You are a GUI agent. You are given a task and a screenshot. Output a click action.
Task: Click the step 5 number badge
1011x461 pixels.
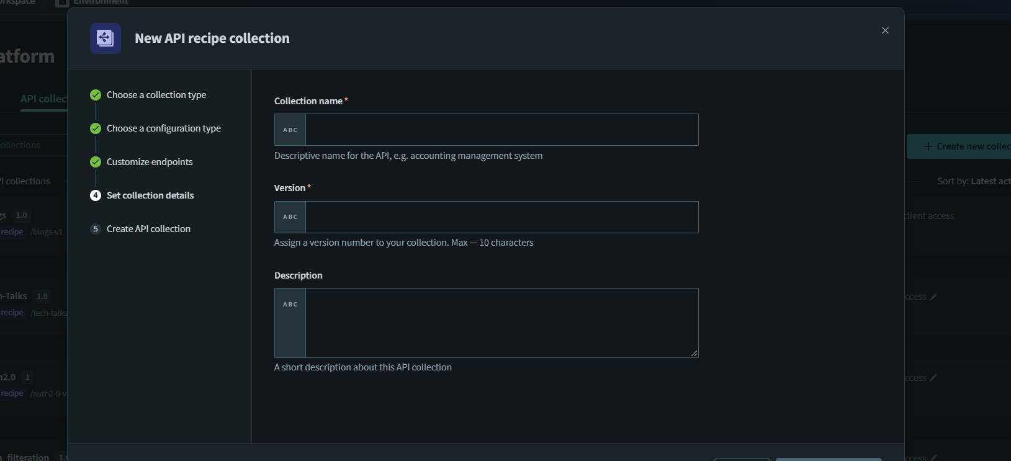point(96,229)
